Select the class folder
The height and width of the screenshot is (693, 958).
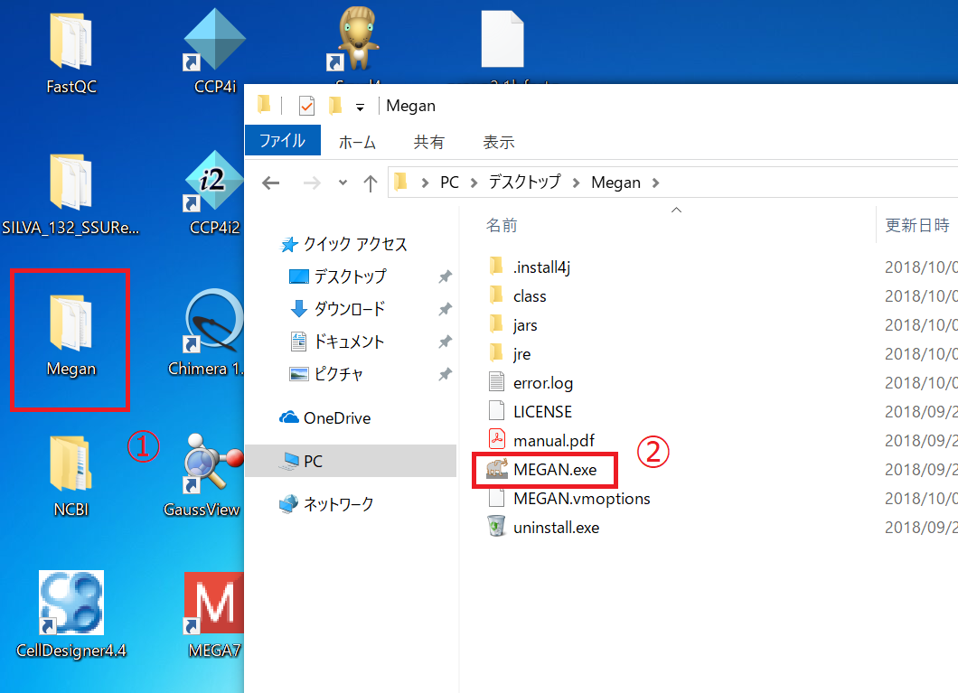click(517, 296)
